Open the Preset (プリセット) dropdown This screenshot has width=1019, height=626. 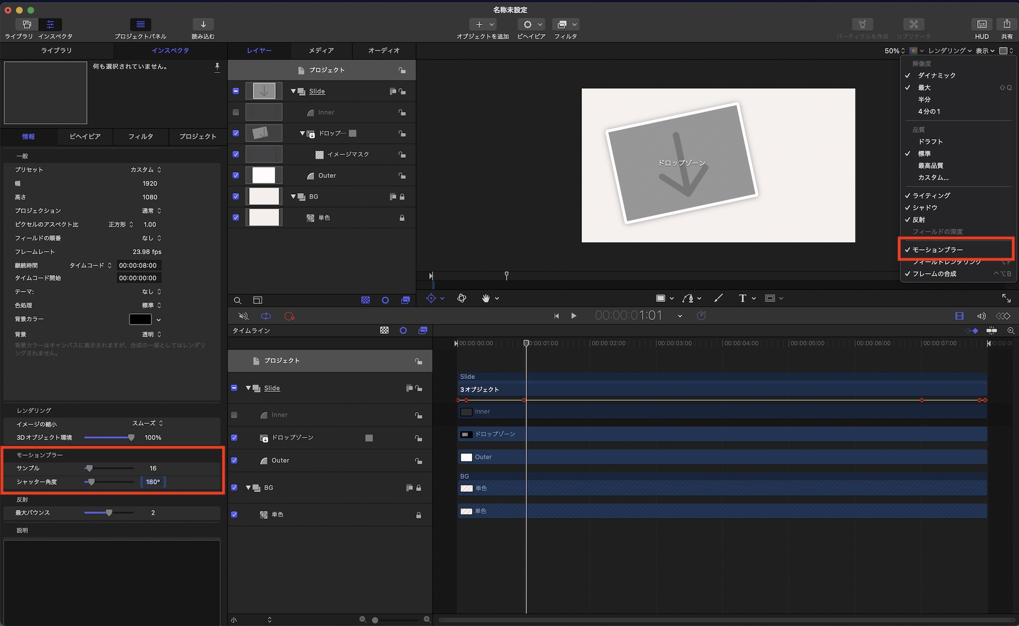(x=146, y=170)
